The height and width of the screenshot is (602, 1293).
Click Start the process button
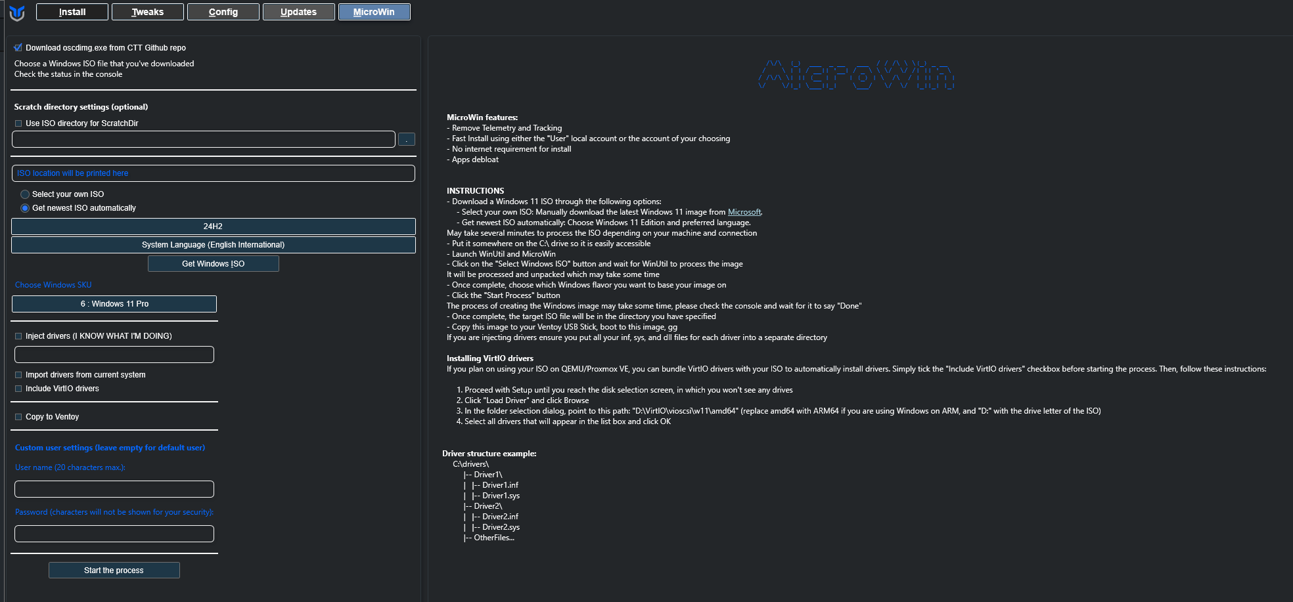click(x=114, y=570)
